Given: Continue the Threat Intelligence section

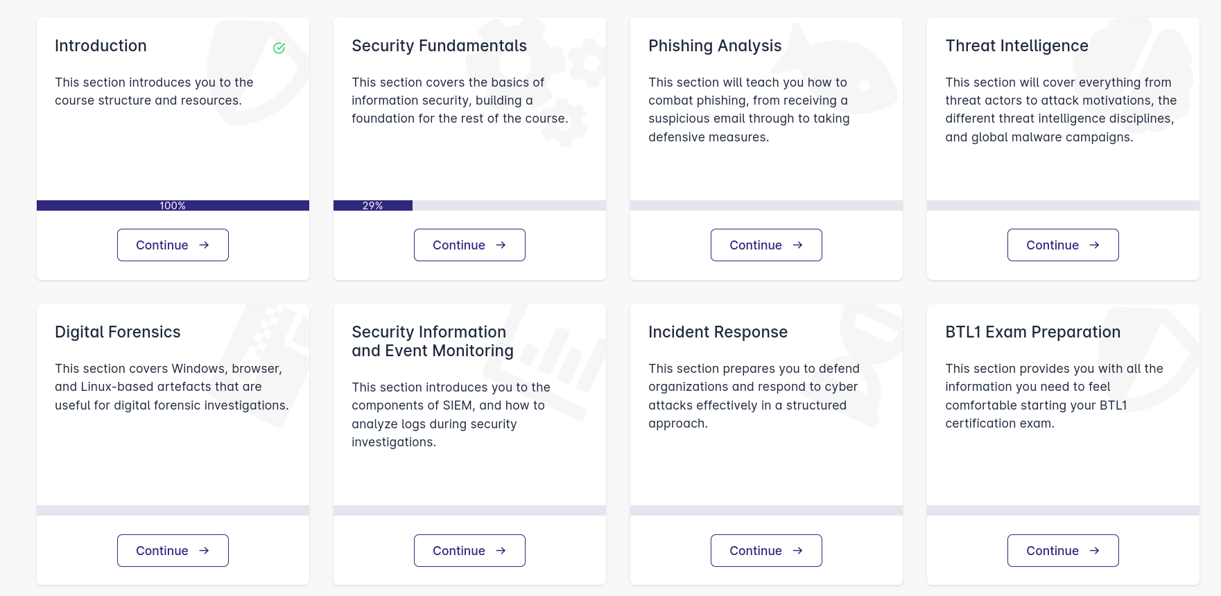Looking at the screenshot, I should click(x=1063, y=245).
